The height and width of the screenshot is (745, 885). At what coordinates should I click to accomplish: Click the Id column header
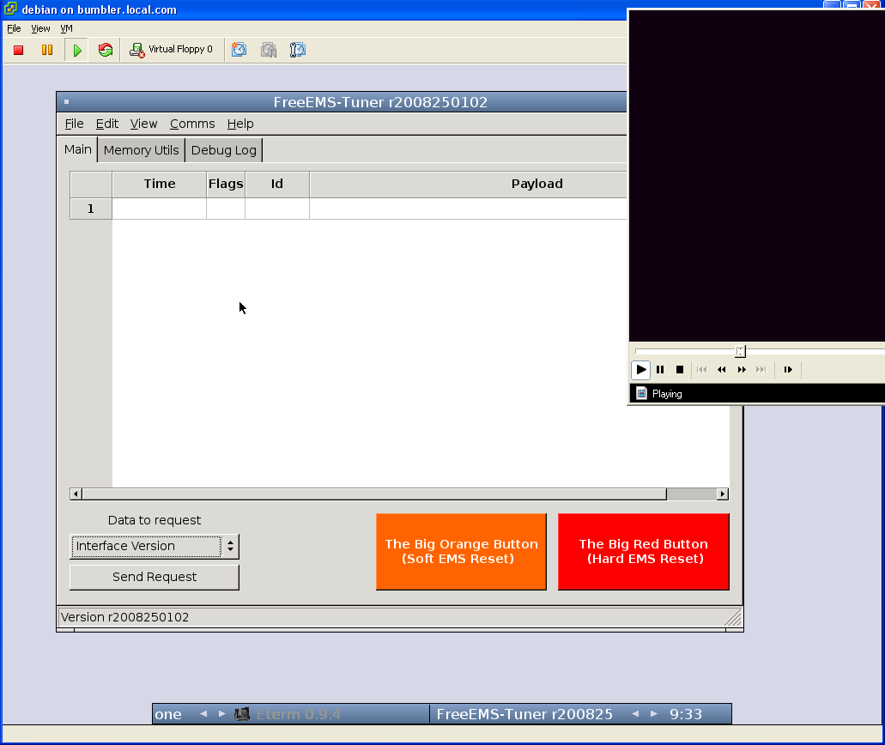coord(277,184)
